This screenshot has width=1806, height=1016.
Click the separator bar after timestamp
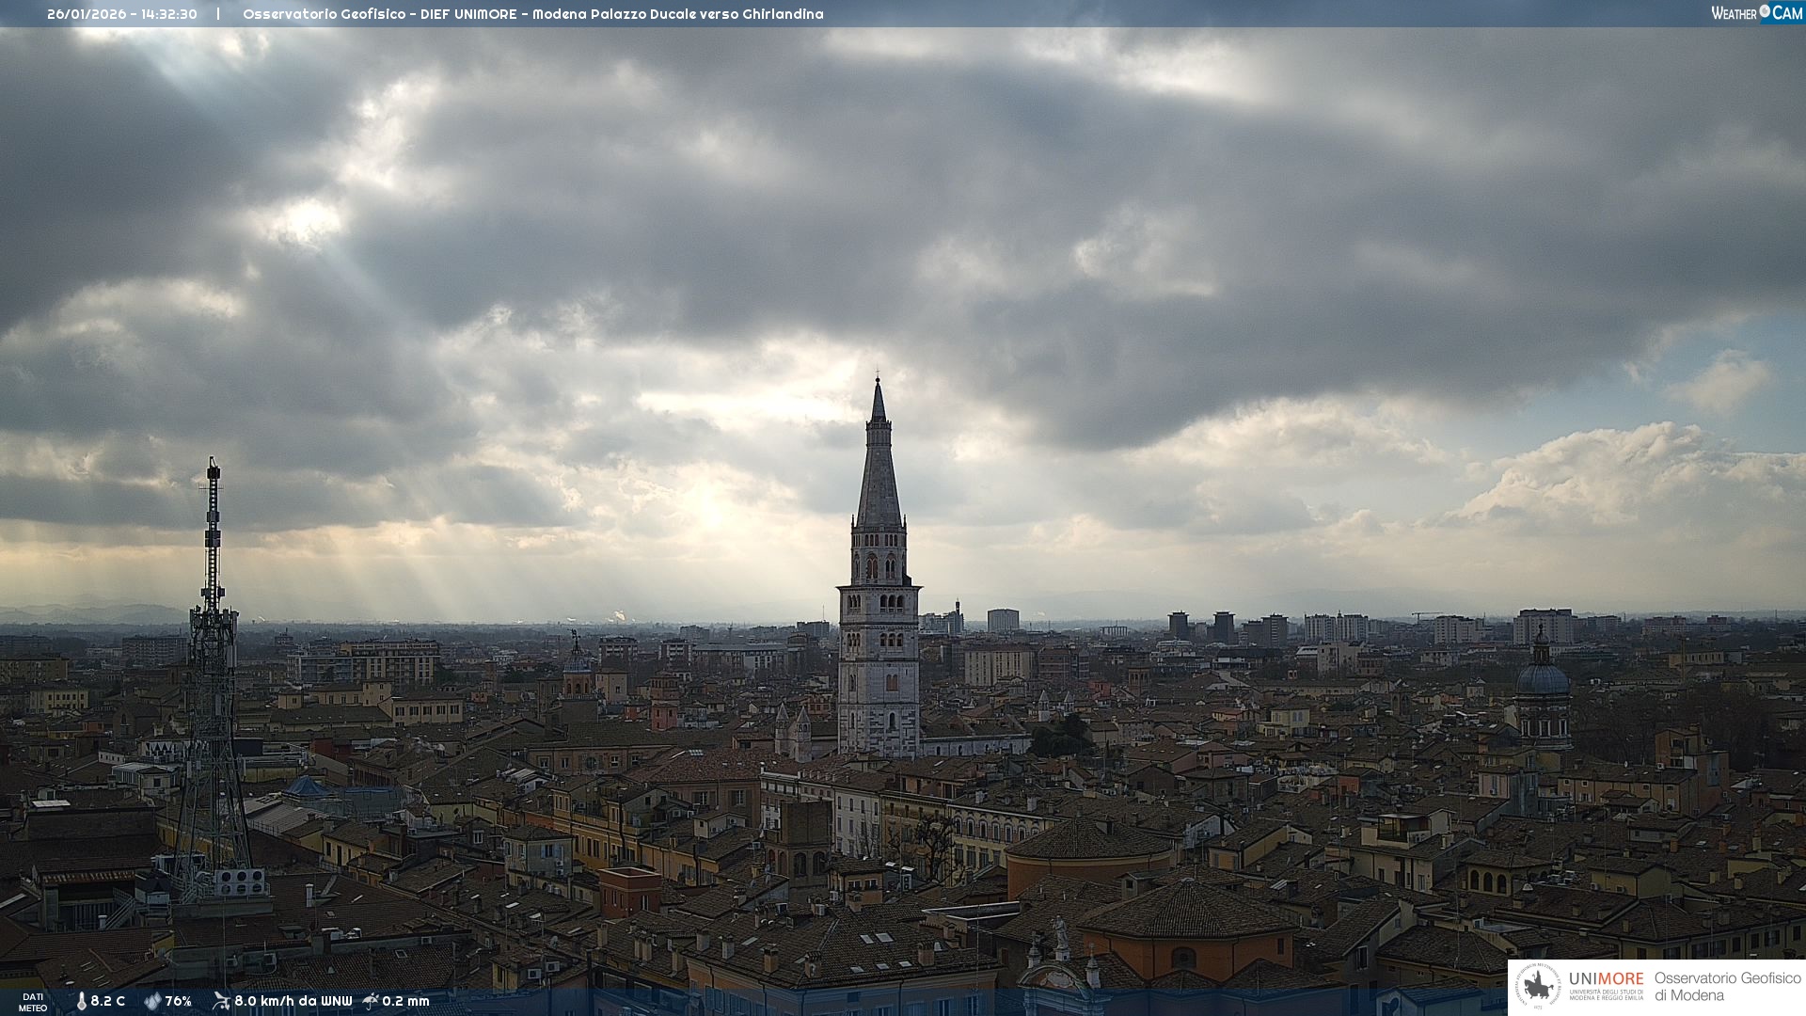[x=218, y=14]
